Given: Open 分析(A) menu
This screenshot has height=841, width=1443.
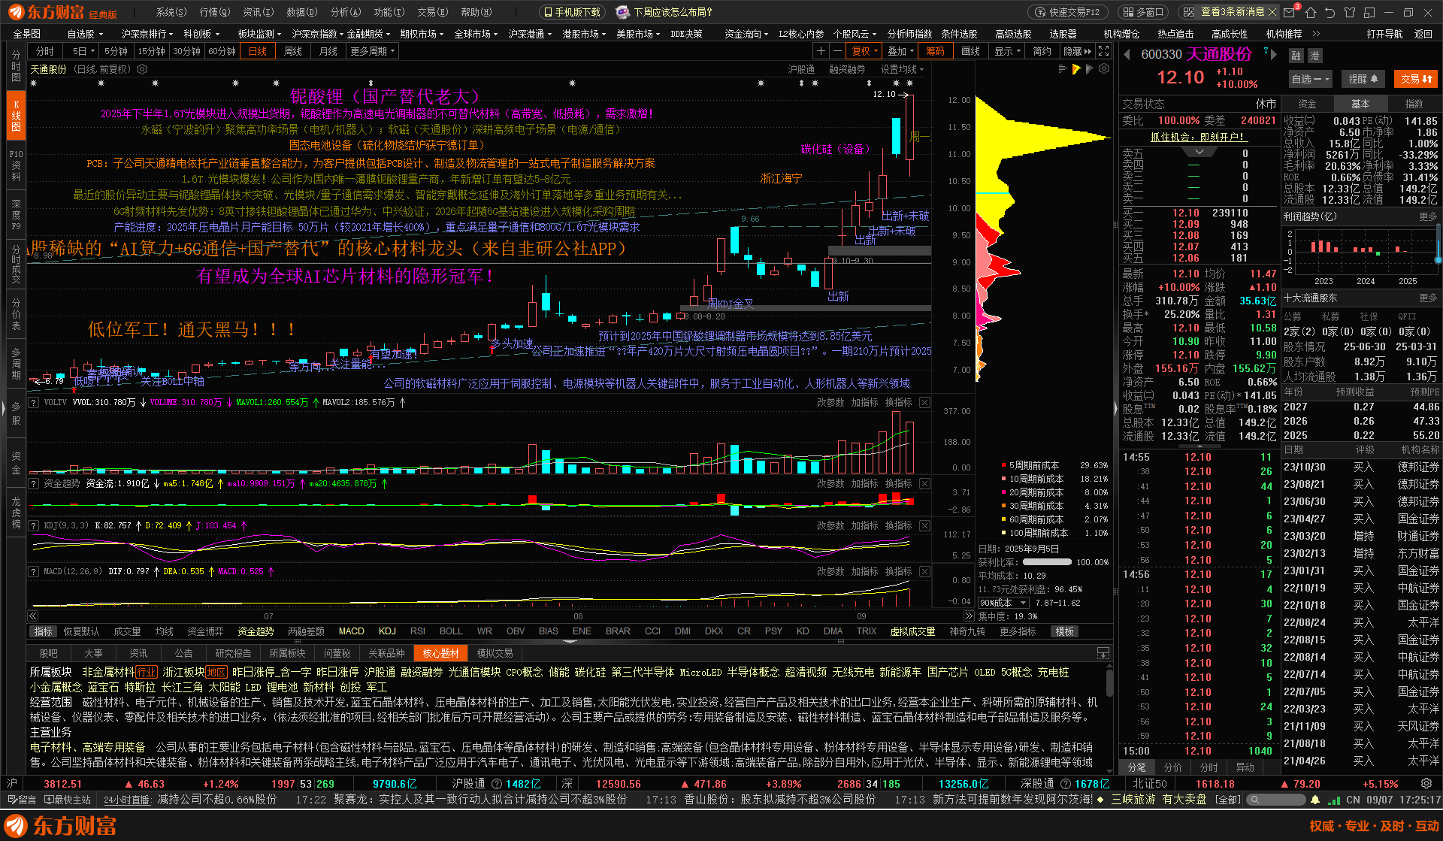Looking at the screenshot, I should (346, 12).
